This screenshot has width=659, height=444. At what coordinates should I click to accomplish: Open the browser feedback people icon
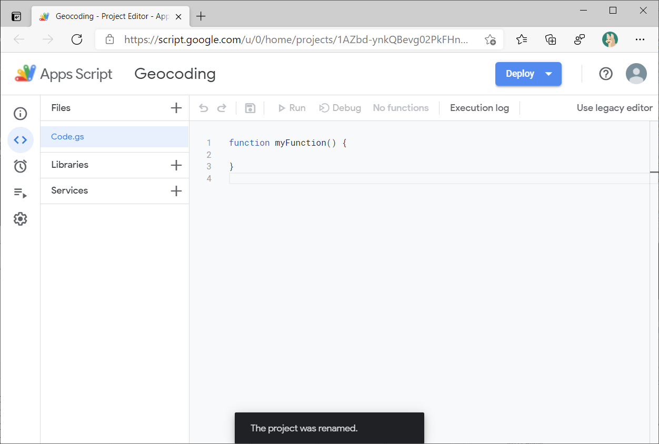(580, 39)
